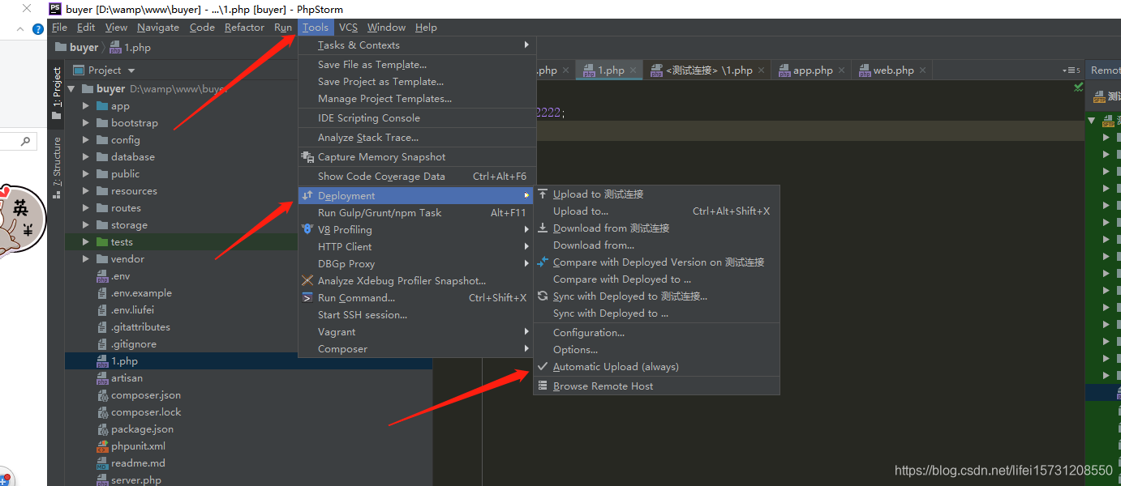Open the Vagrant submenu
1121x486 pixels.
[x=417, y=332]
